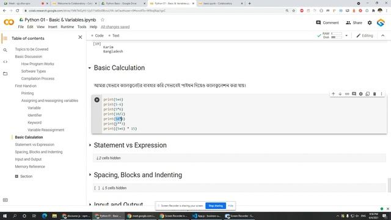The width and height of the screenshot is (391, 220).
Task: Jump to Memory Reference heading
Action: tap(30, 167)
